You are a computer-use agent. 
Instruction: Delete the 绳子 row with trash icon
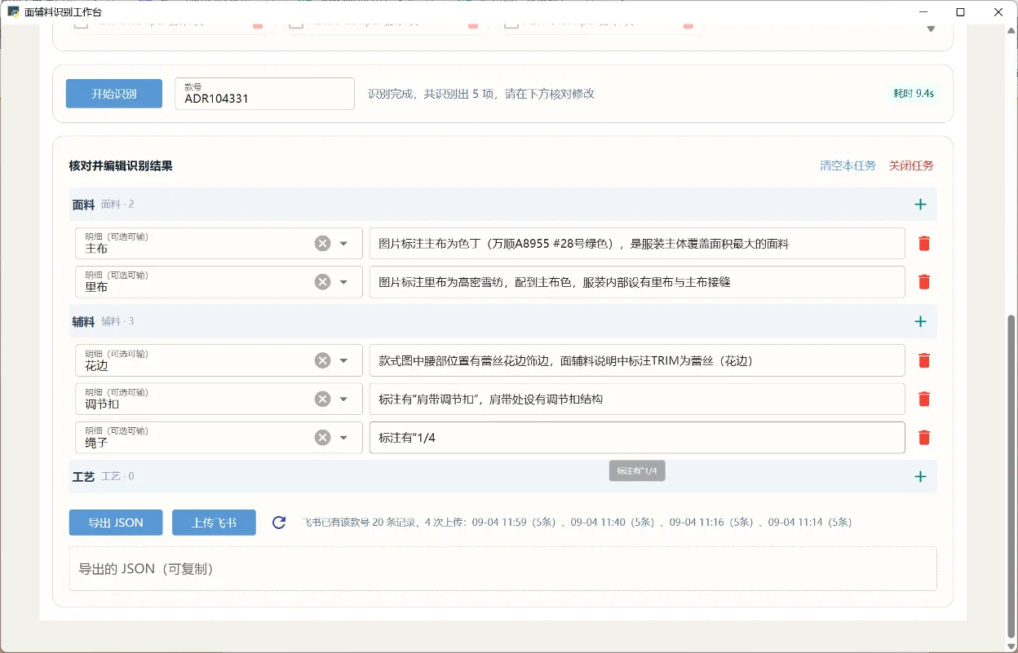tap(924, 438)
